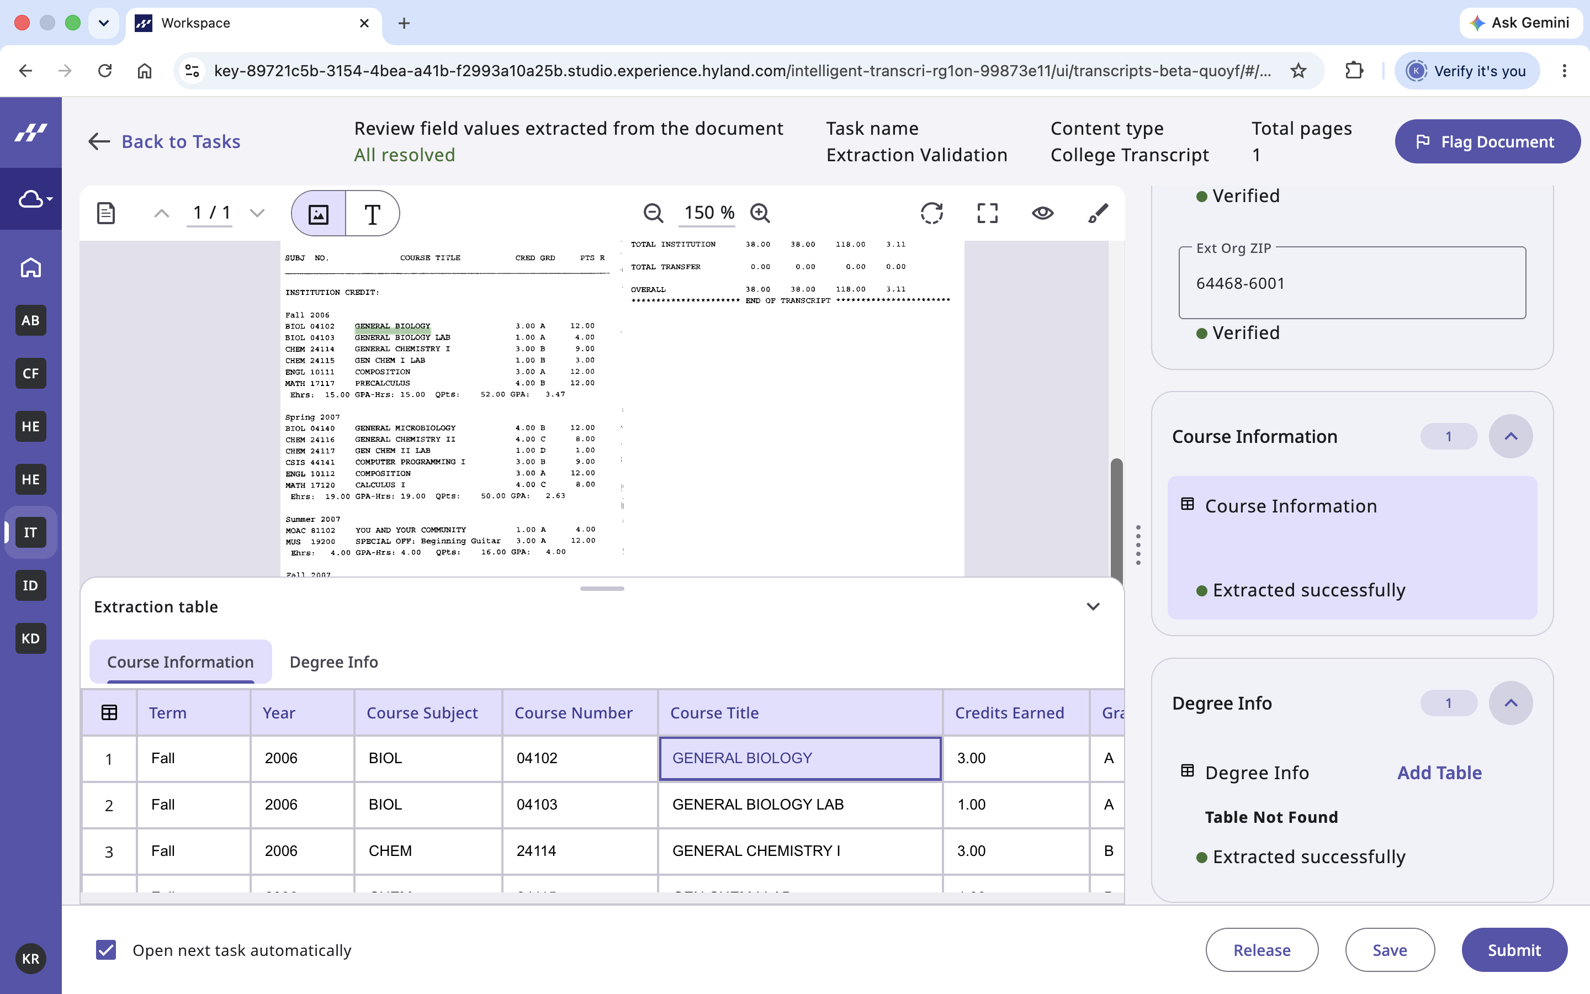
Task: Select the Course Information tab
Action: click(181, 662)
